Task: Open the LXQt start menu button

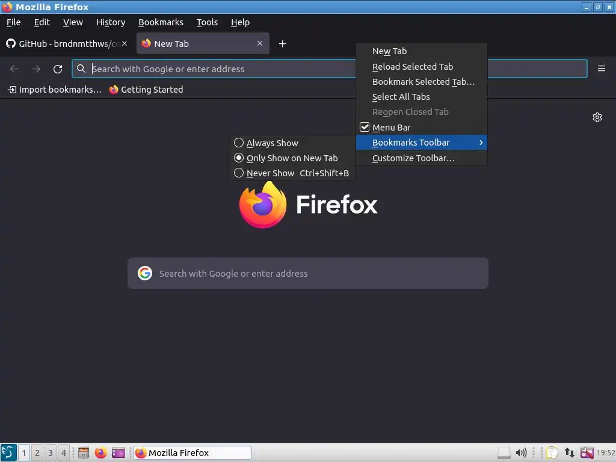Action: click(x=8, y=452)
